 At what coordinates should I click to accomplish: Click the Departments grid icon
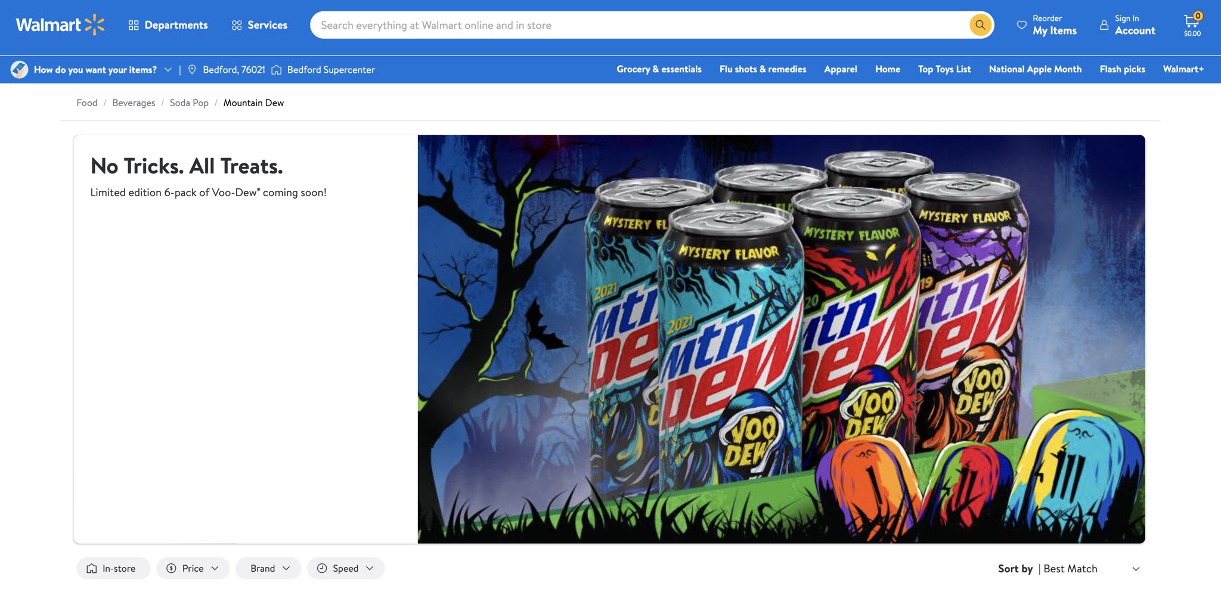(134, 25)
